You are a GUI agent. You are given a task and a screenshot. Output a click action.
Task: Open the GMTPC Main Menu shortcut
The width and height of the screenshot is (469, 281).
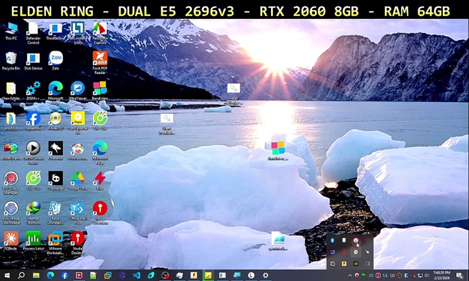[33, 153]
